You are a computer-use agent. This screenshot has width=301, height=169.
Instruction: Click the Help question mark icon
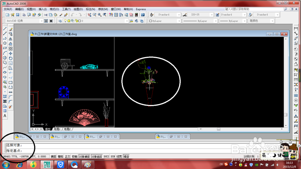click(143, 15)
